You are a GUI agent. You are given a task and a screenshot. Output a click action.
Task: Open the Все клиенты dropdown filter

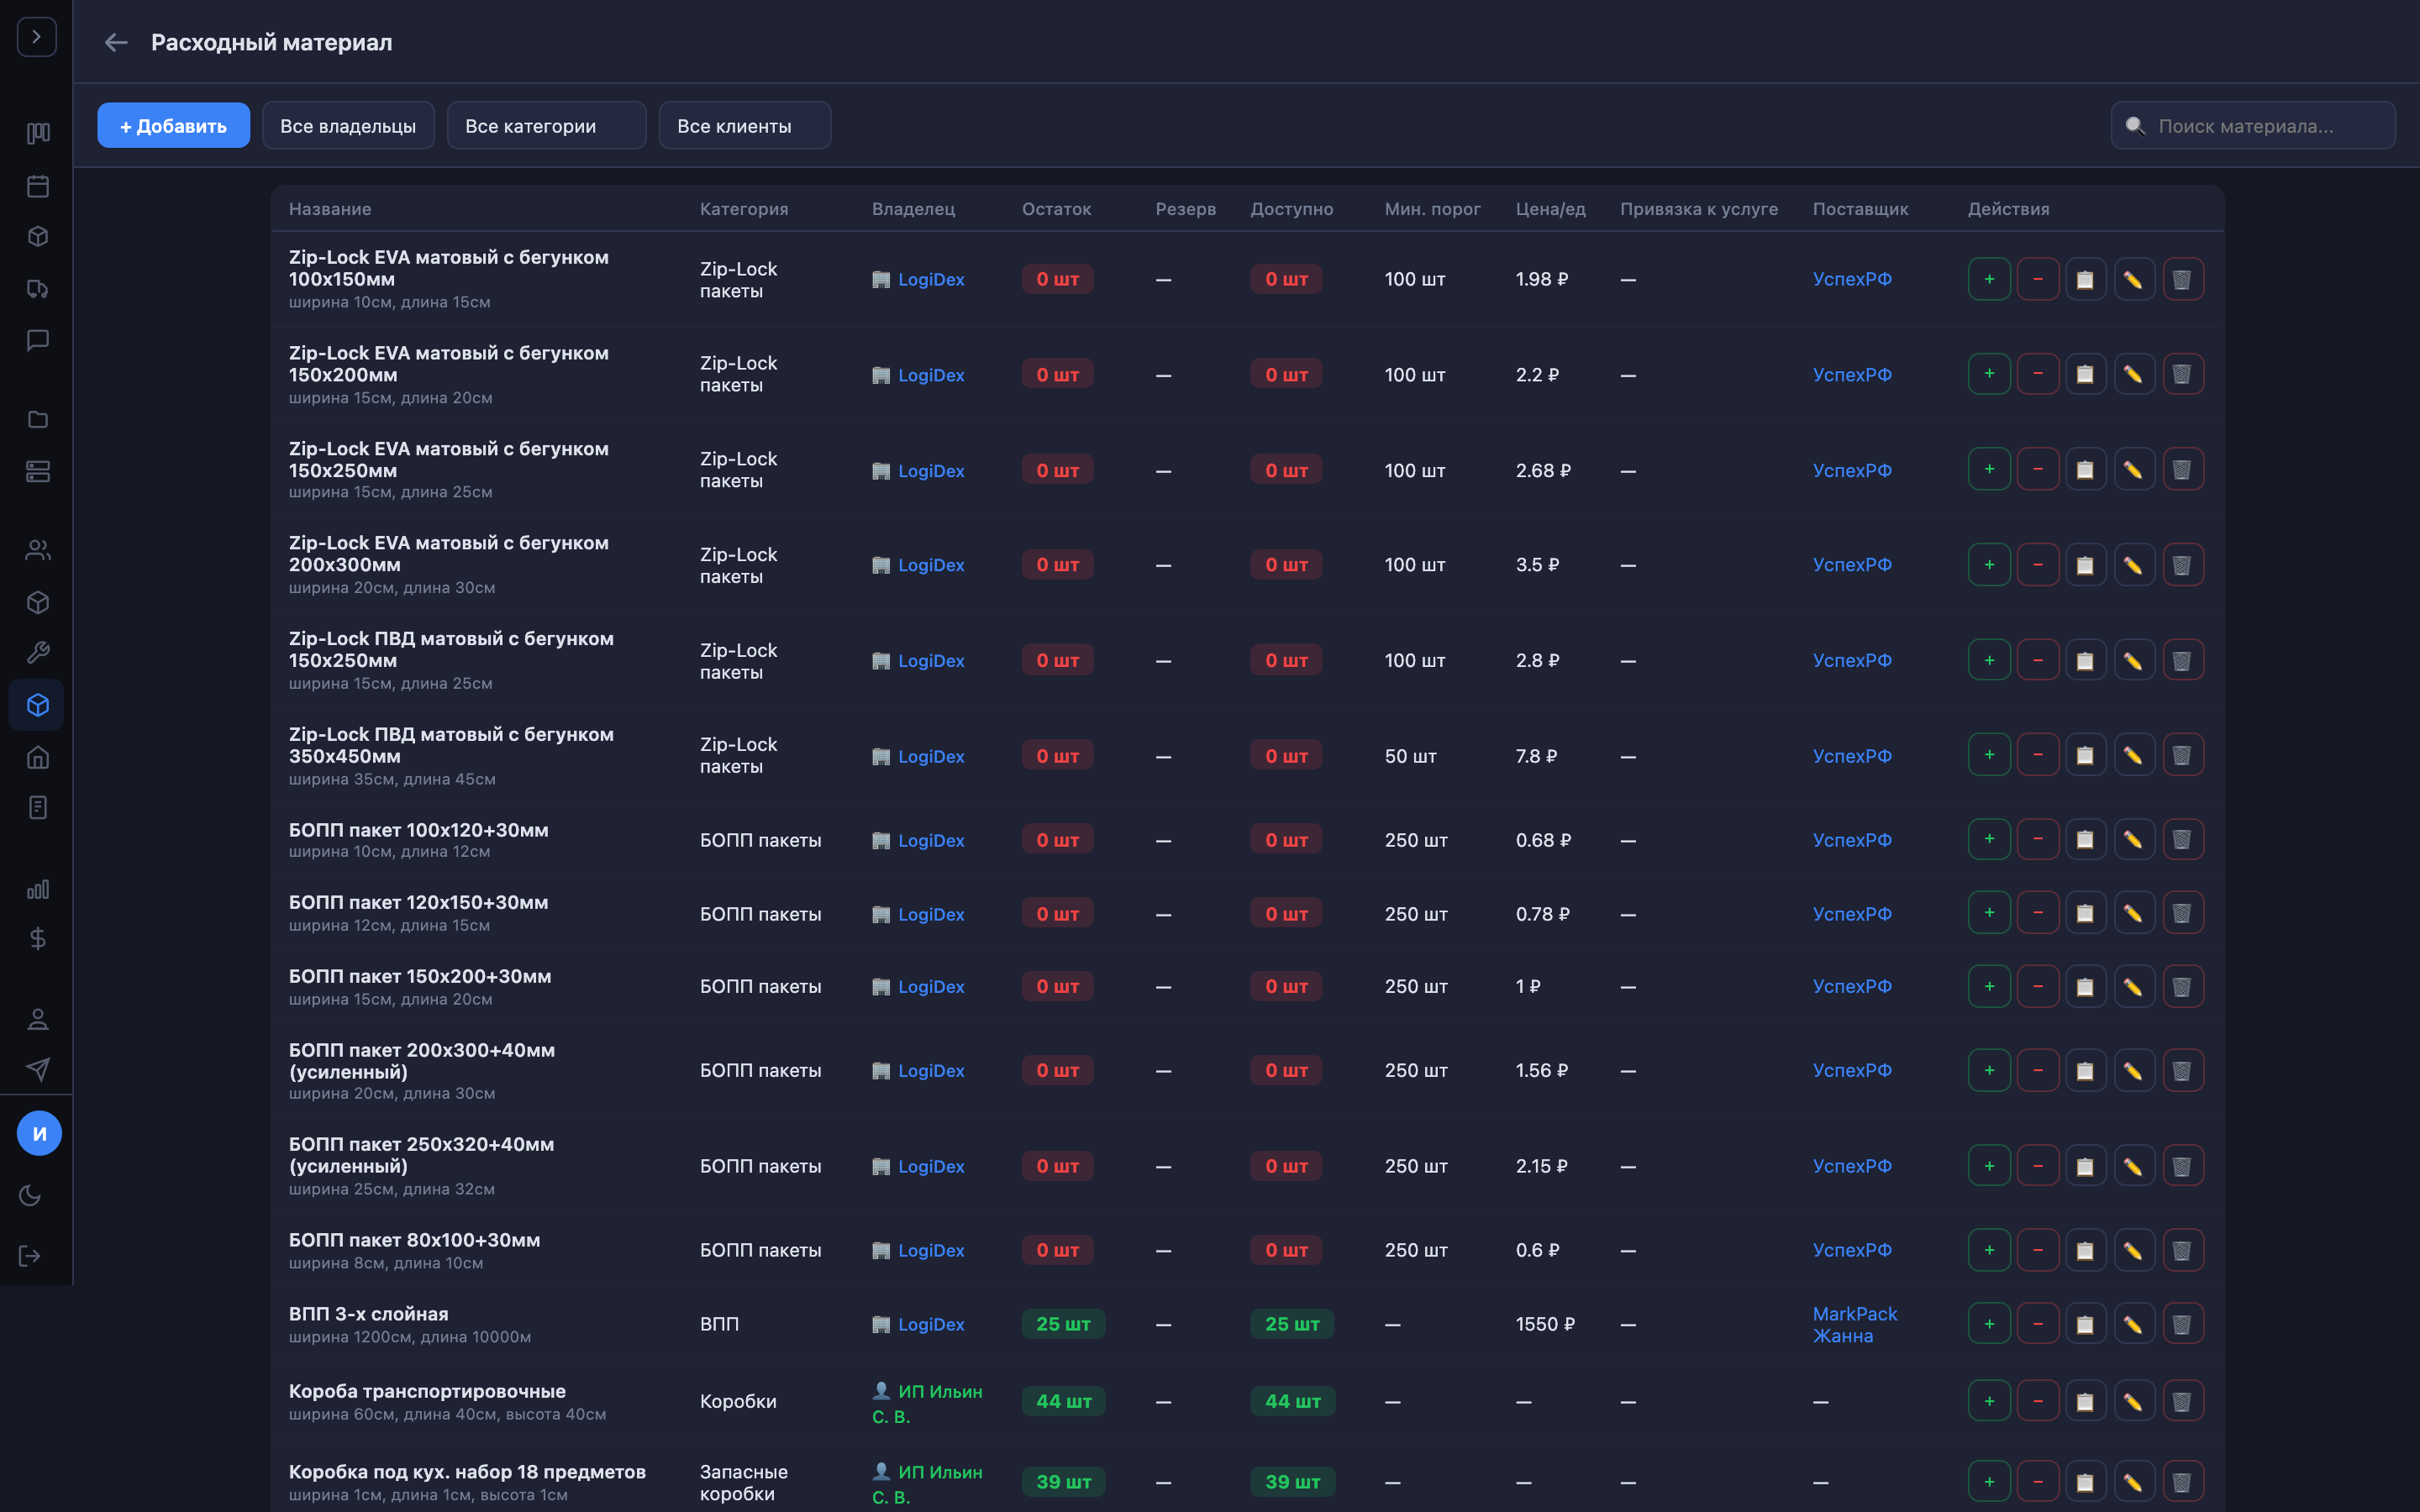[x=744, y=126]
